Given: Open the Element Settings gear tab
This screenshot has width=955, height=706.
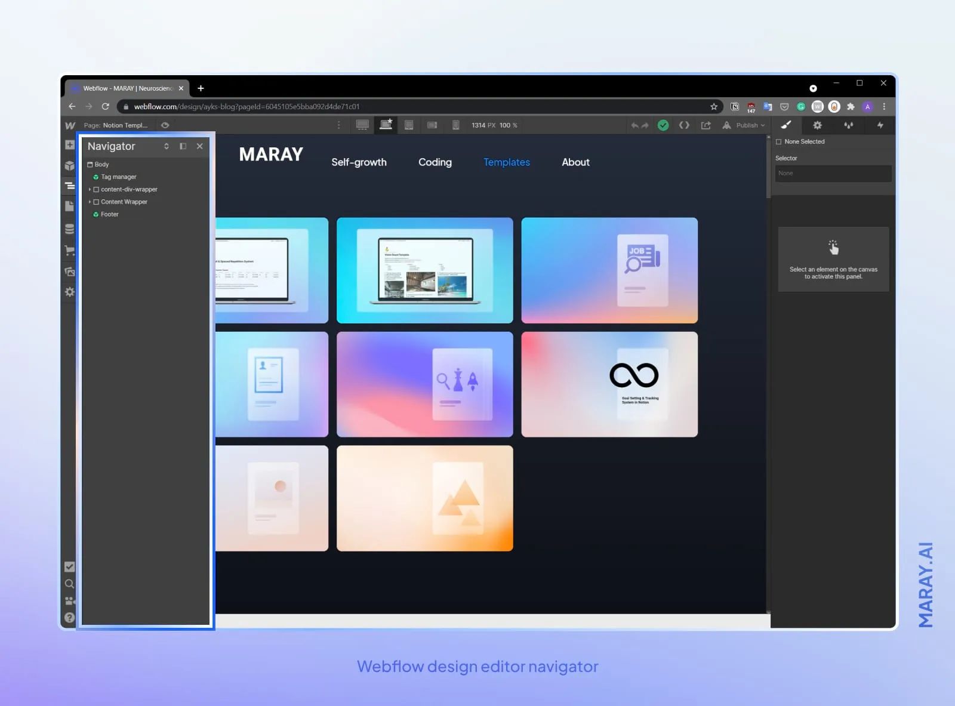Looking at the screenshot, I should click(x=818, y=125).
